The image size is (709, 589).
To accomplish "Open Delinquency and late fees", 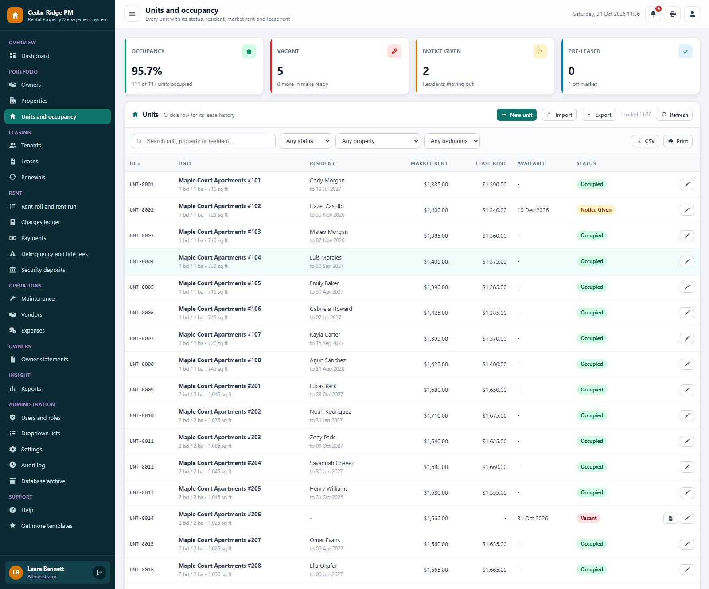I will (x=58, y=254).
